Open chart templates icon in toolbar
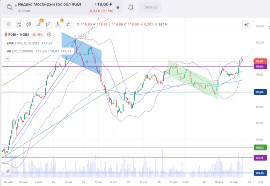The image size is (270, 186). pos(18,24)
